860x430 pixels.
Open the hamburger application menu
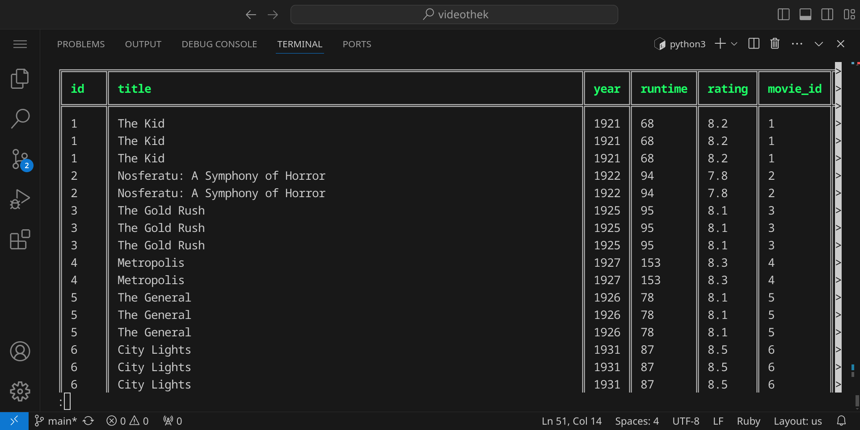[x=20, y=44]
